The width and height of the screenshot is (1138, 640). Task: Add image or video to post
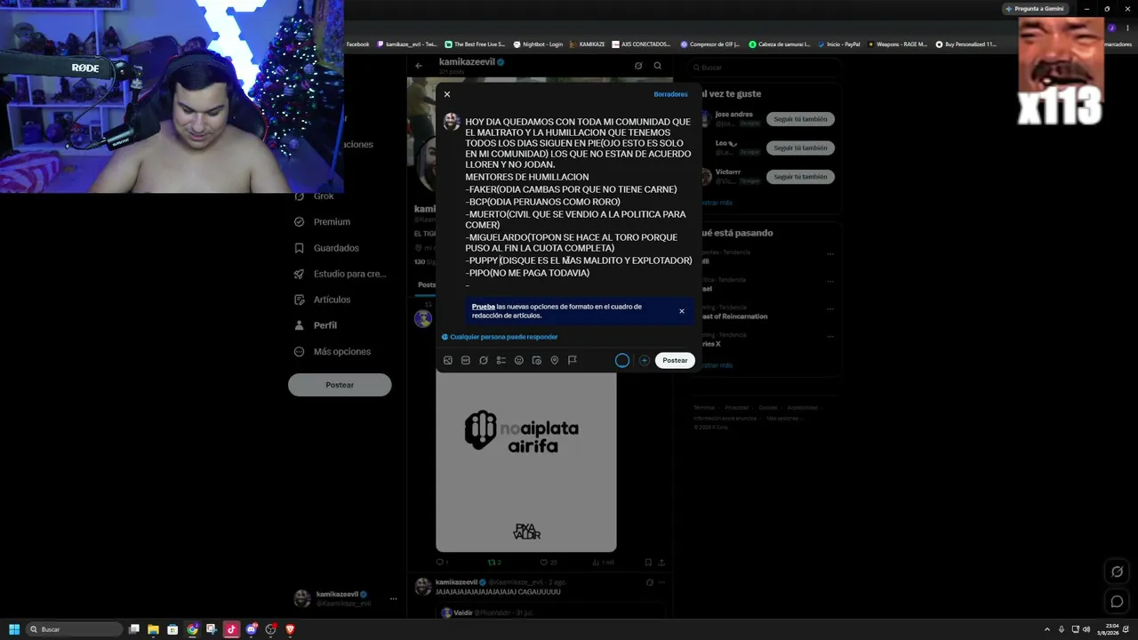448,360
